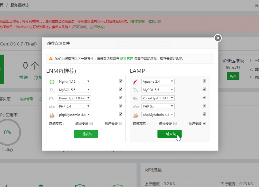Screen dimensions: 259x187
Task: Open LAMP MySQL 5.5 version dropdown
Action: coord(158,90)
